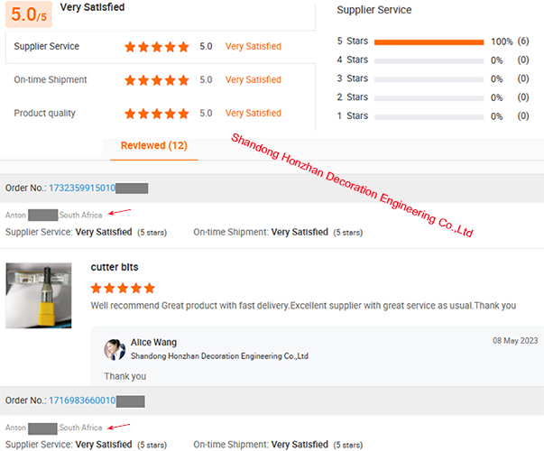Click the 1 Stars rating bar
The height and width of the screenshot is (451, 544).
click(429, 117)
